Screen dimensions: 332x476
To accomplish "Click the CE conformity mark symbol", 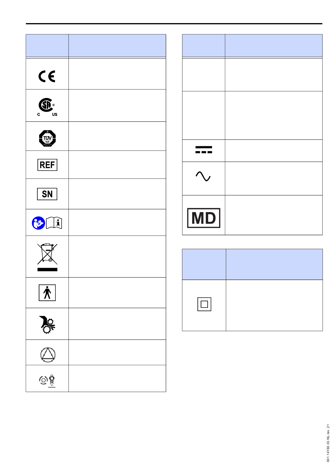I will (x=47, y=76).
